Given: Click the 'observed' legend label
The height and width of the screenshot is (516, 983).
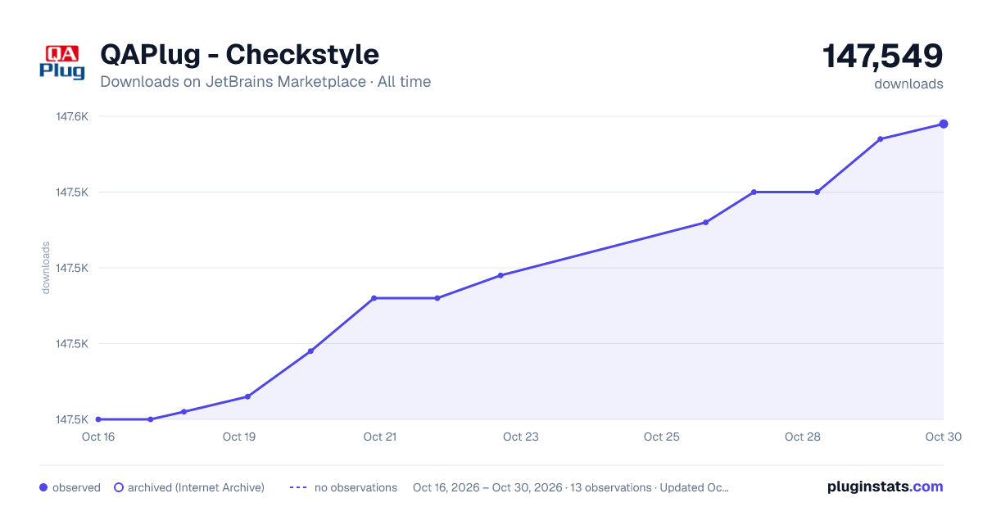Looking at the screenshot, I should pos(76,487).
